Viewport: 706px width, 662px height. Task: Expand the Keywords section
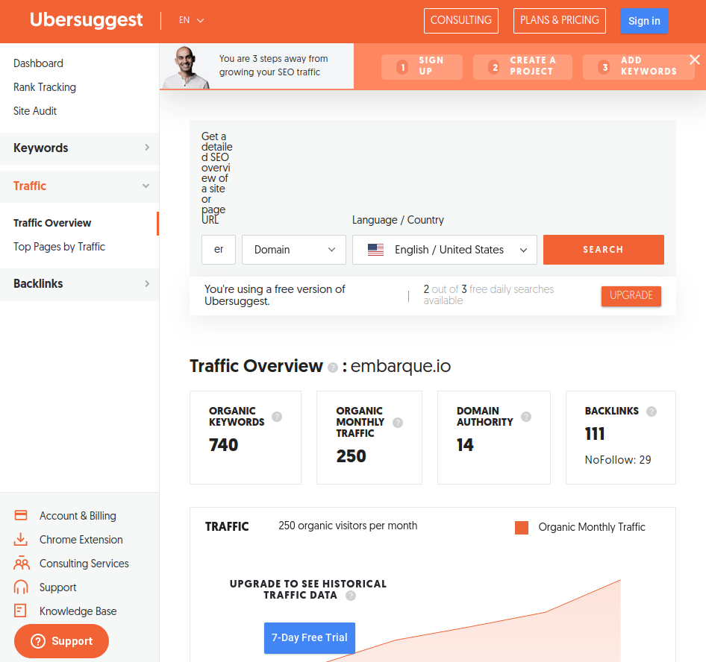(79, 148)
